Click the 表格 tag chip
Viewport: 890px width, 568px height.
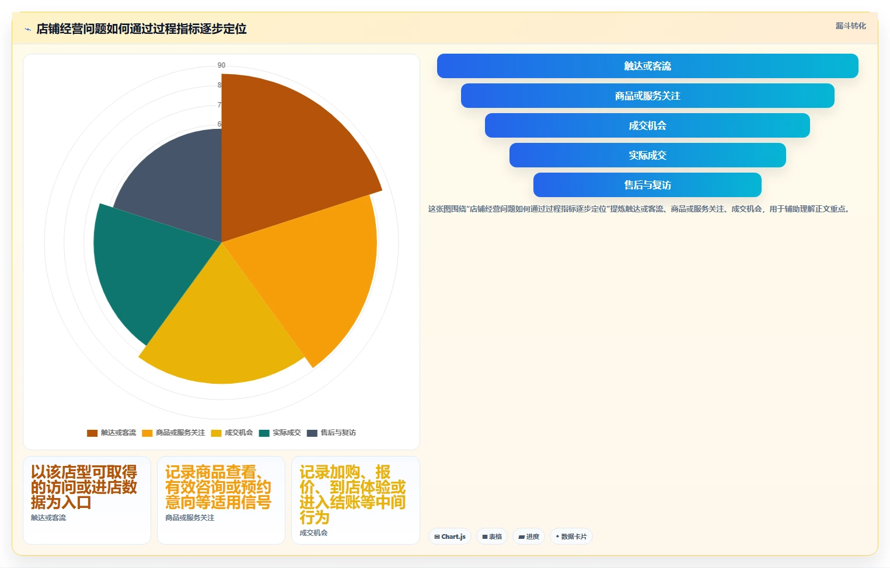click(x=492, y=537)
